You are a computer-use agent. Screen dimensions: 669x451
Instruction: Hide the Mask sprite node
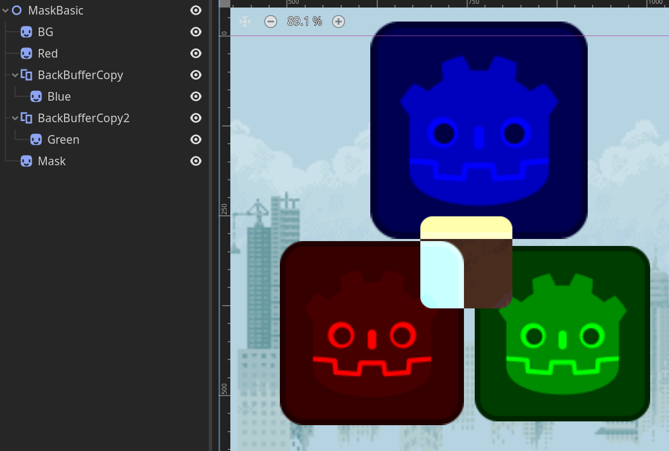196,161
